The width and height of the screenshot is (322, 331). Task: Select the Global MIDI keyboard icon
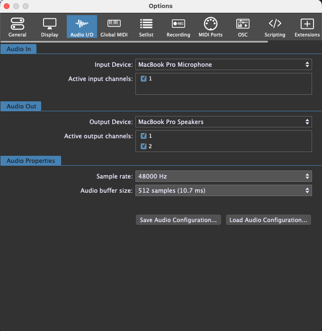[x=114, y=27]
